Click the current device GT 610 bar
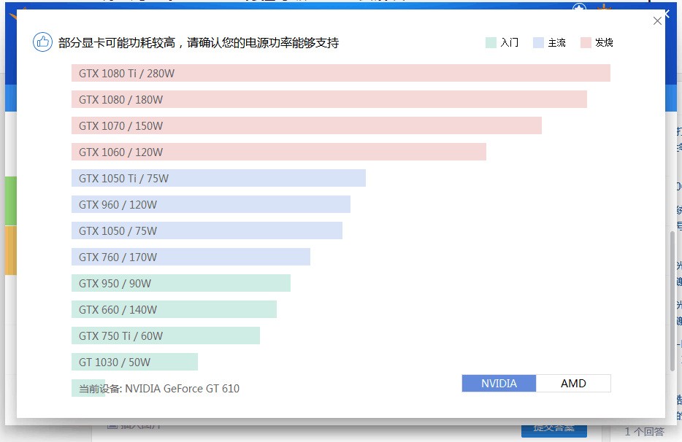 88,388
